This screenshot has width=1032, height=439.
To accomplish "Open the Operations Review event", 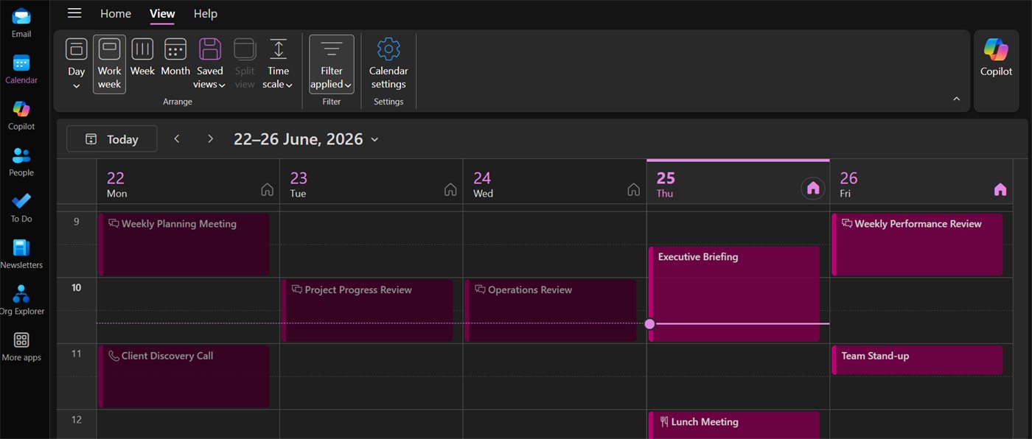I will tap(551, 310).
